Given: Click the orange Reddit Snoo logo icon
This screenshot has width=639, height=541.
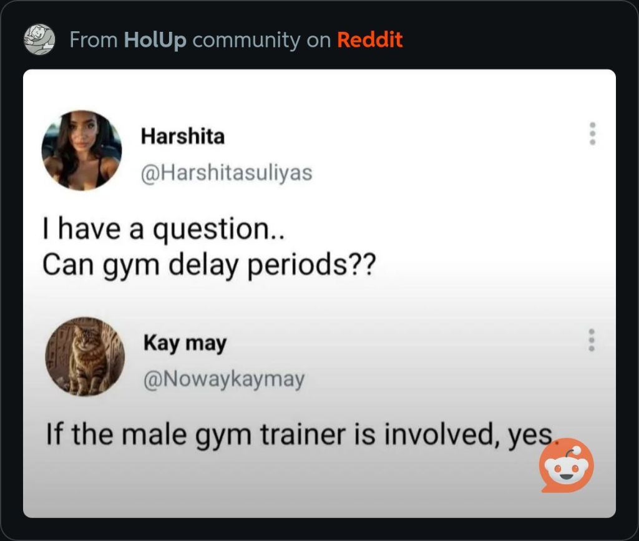Looking at the screenshot, I should [567, 465].
